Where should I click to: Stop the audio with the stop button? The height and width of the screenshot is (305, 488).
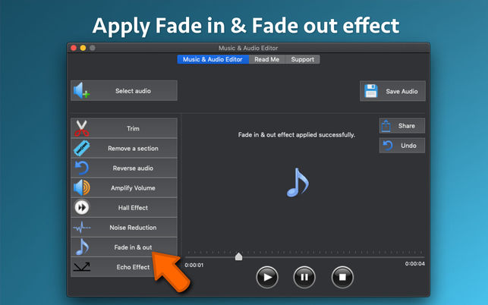point(342,277)
